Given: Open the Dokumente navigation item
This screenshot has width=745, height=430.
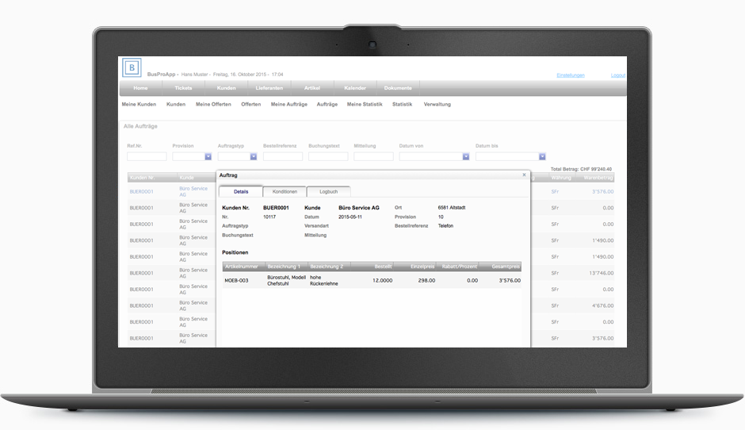Looking at the screenshot, I should [398, 88].
